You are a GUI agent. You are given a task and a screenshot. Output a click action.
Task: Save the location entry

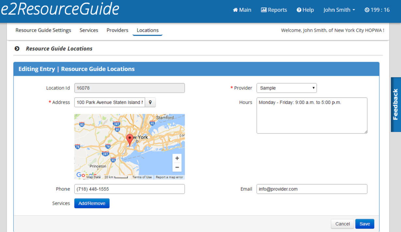(x=364, y=224)
